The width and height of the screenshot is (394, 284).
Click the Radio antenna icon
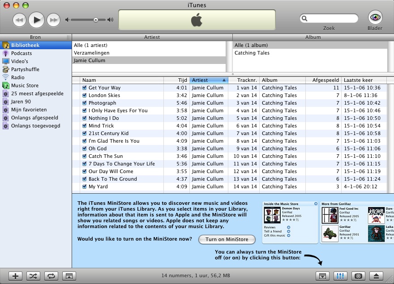click(x=5, y=77)
